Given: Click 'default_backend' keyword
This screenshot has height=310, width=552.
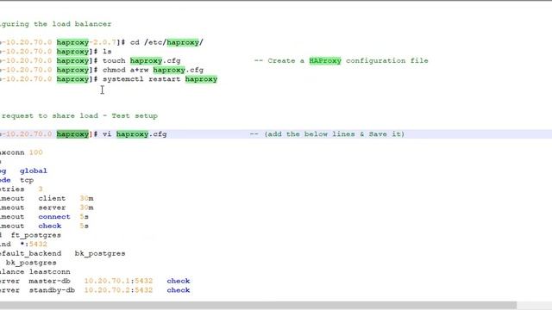Looking at the screenshot, I should (x=31, y=253).
